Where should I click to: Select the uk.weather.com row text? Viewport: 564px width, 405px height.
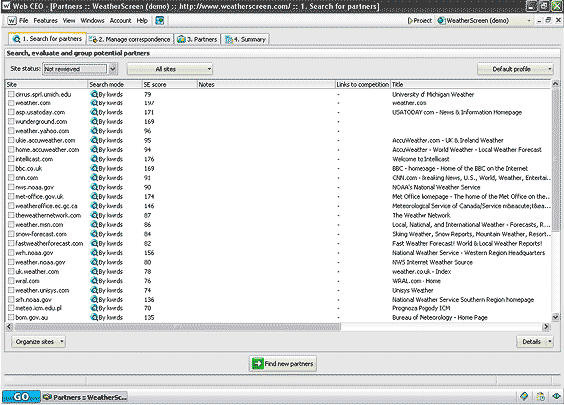pyautogui.click(x=37, y=271)
